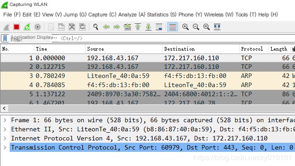Click the display filter bookmark icon
The image size is (295, 166).
point(5,38)
